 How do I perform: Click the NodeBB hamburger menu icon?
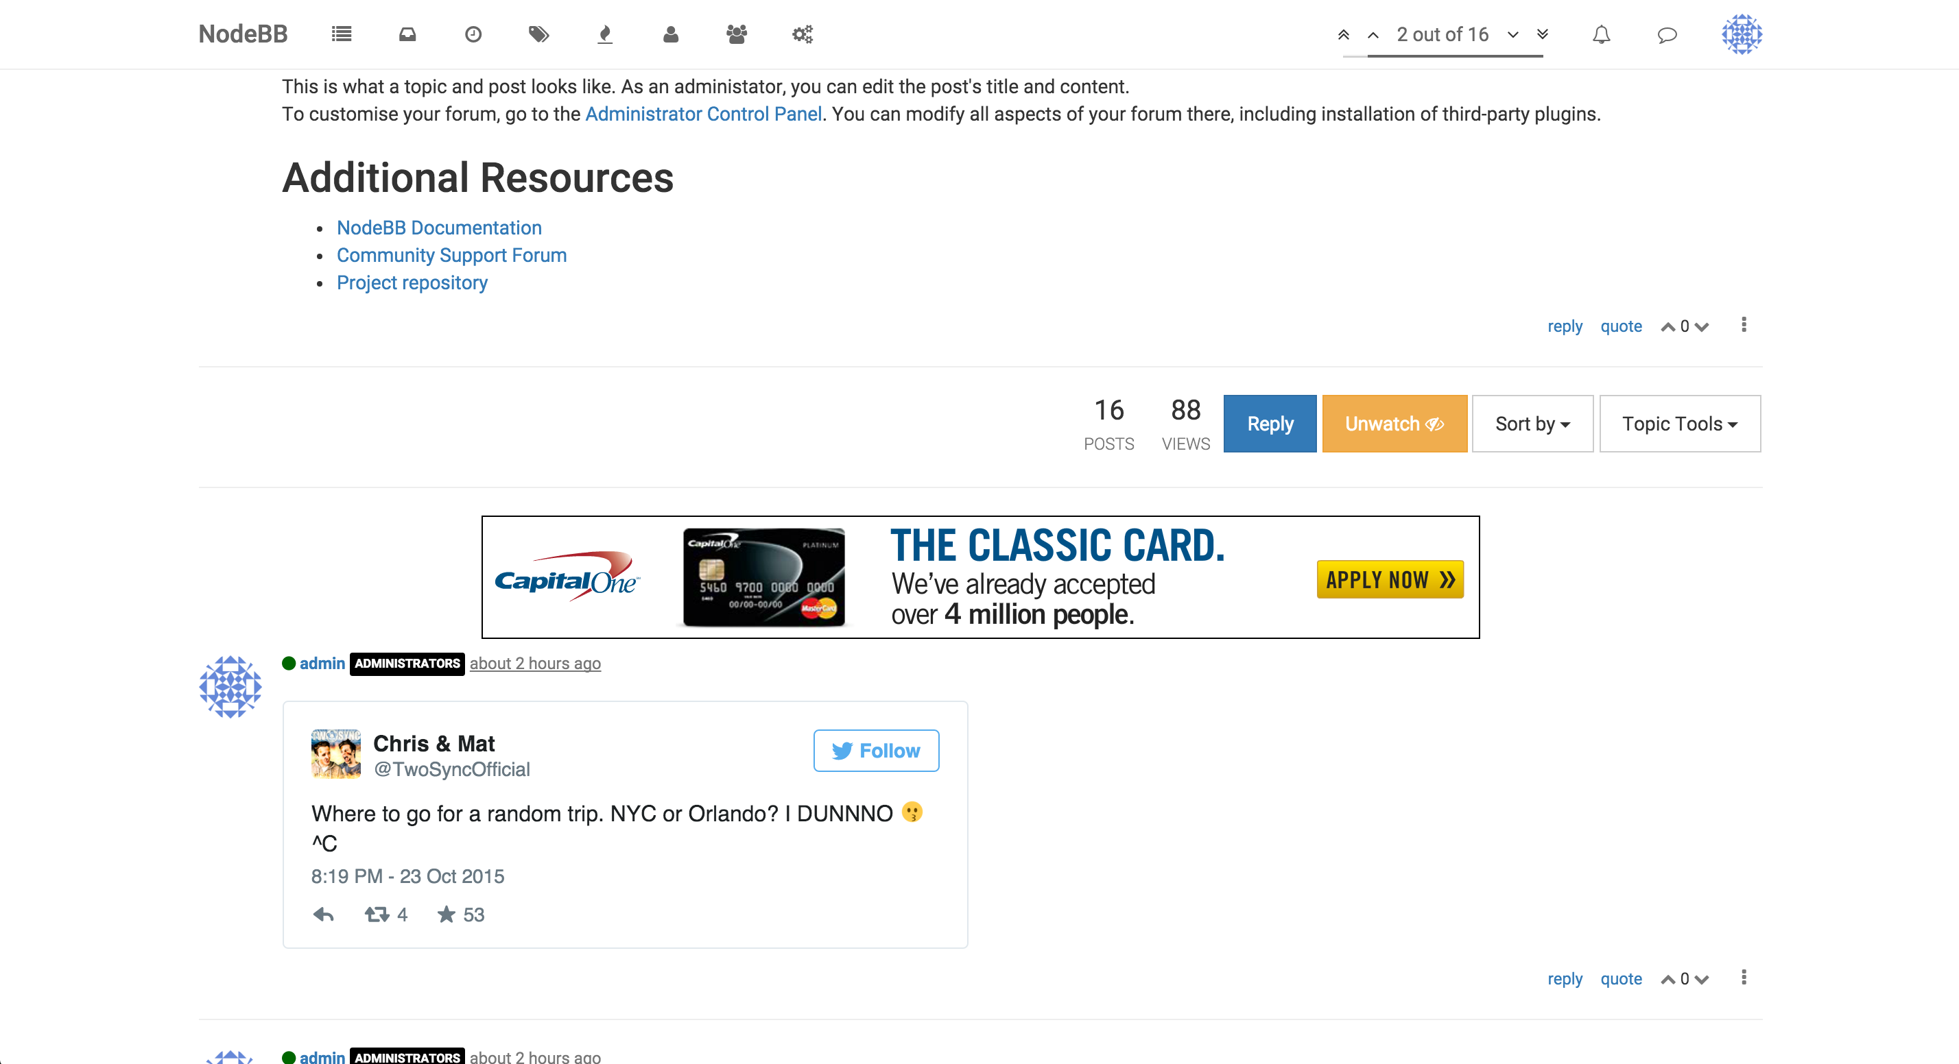(x=342, y=33)
